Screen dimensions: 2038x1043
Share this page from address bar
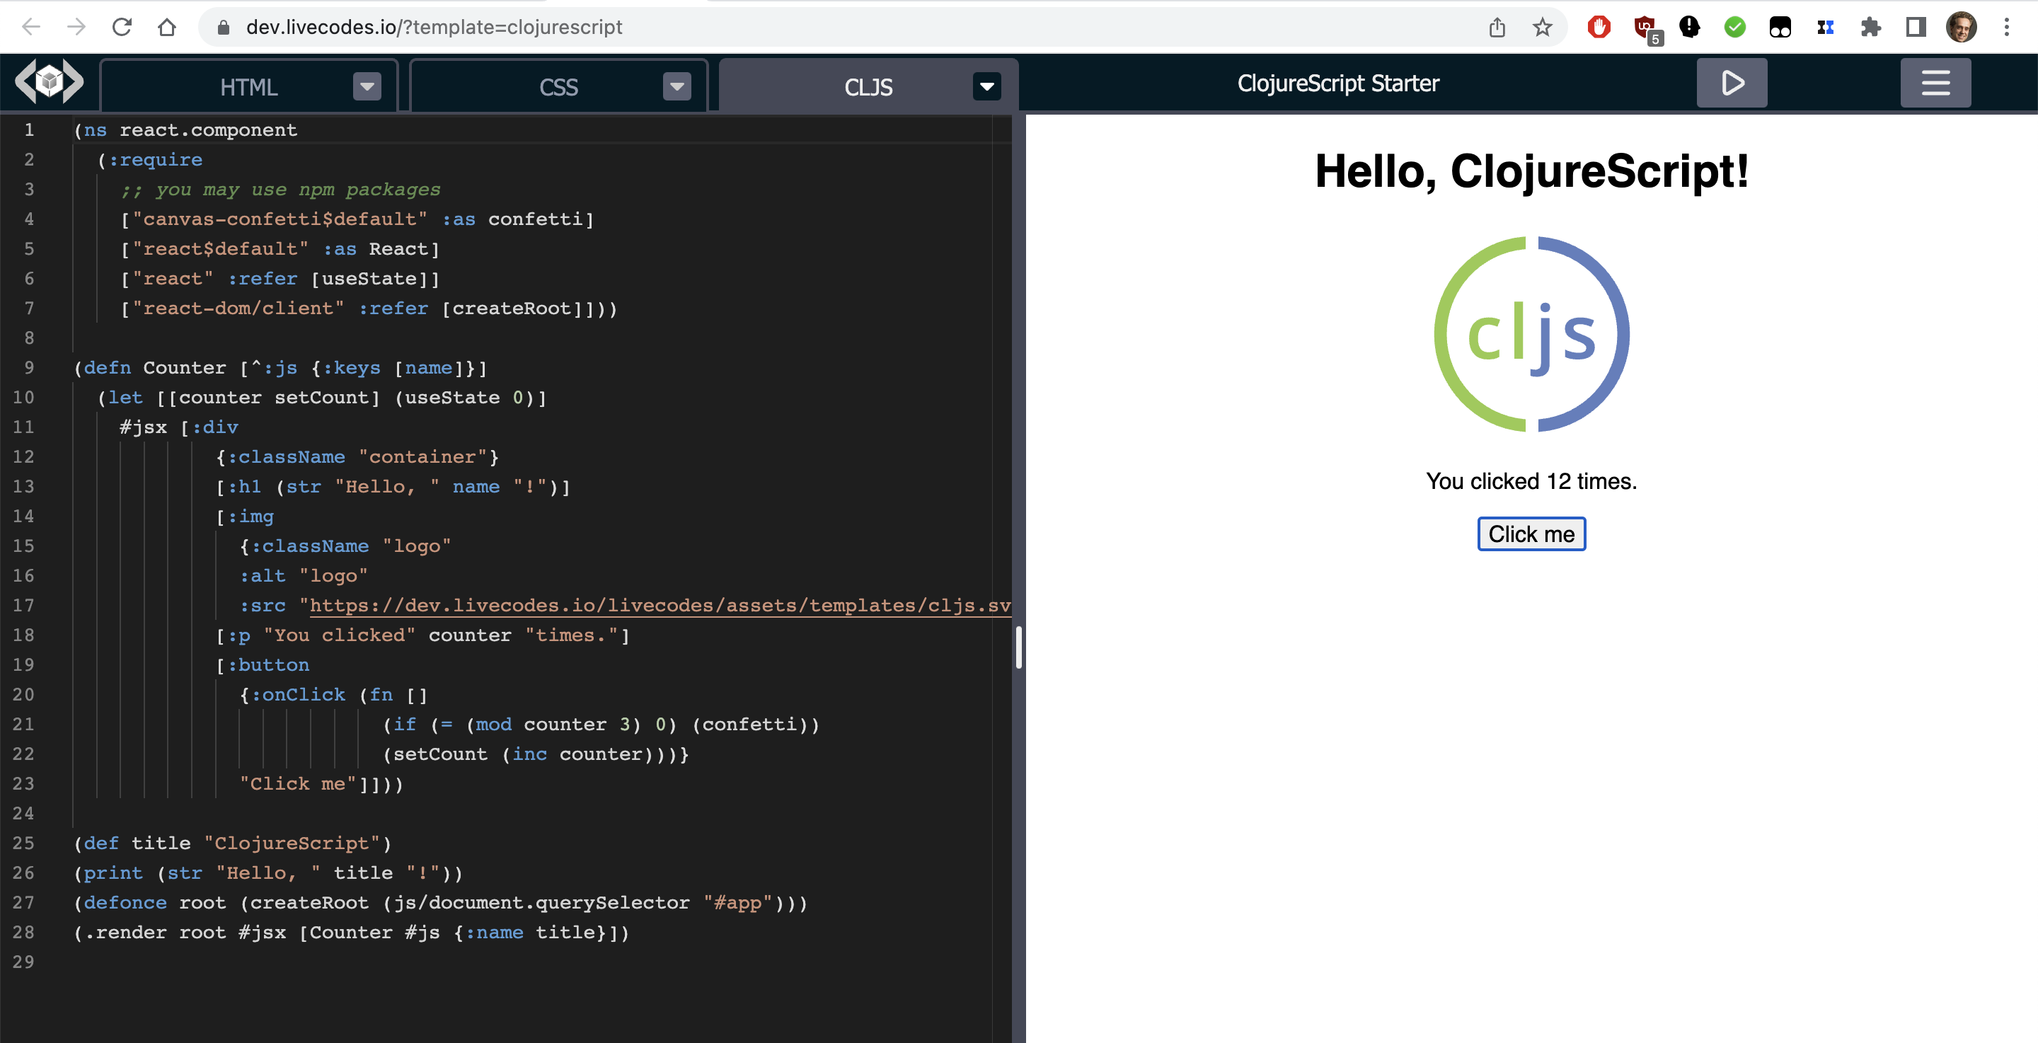click(x=1497, y=27)
